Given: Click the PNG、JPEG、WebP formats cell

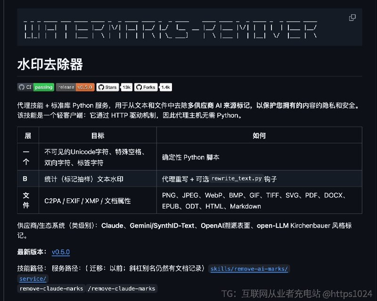Looking at the screenshot, I should tap(259, 201).
